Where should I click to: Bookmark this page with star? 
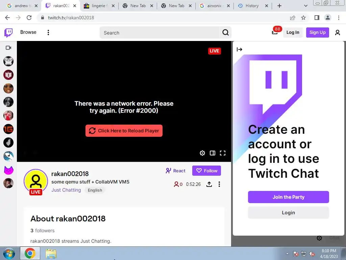(x=303, y=18)
